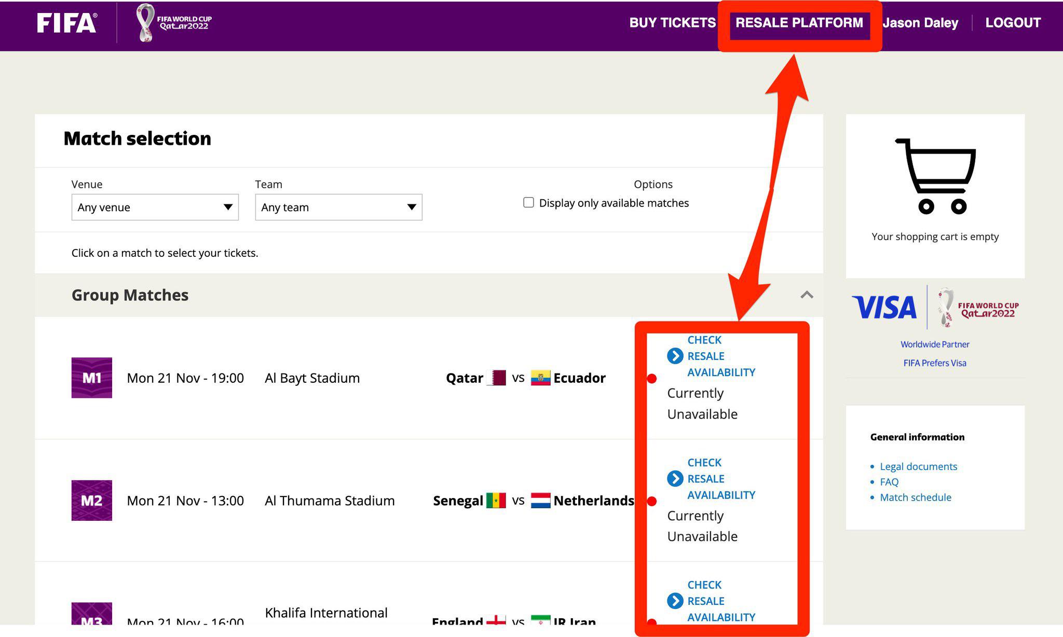Click the Match schedule link

click(x=916, y=497)
